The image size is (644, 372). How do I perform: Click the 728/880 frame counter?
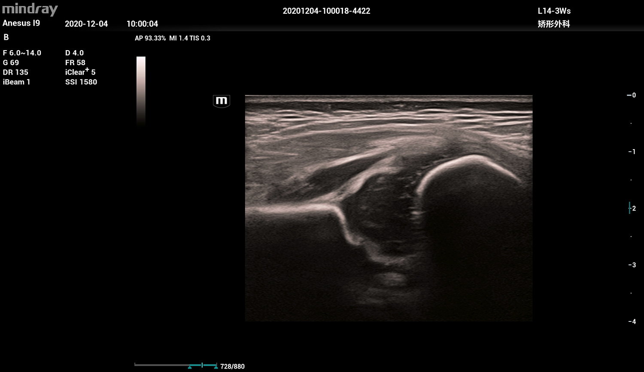[232, 366]
